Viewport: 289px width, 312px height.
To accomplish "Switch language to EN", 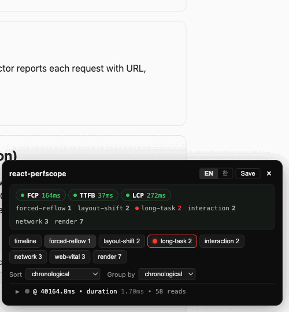I will [209, 173].
